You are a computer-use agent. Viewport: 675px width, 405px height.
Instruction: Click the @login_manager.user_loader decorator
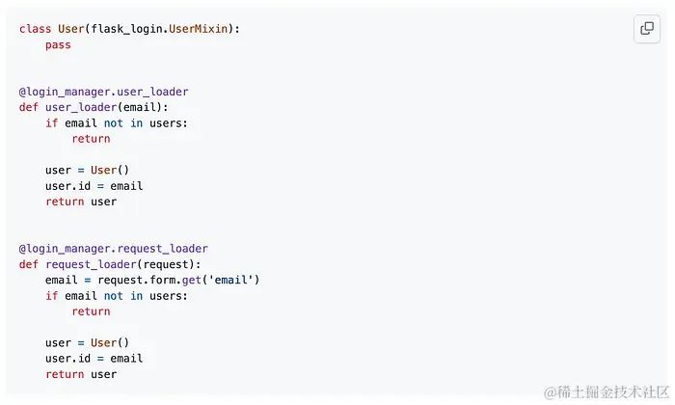(x=104, y=92)
